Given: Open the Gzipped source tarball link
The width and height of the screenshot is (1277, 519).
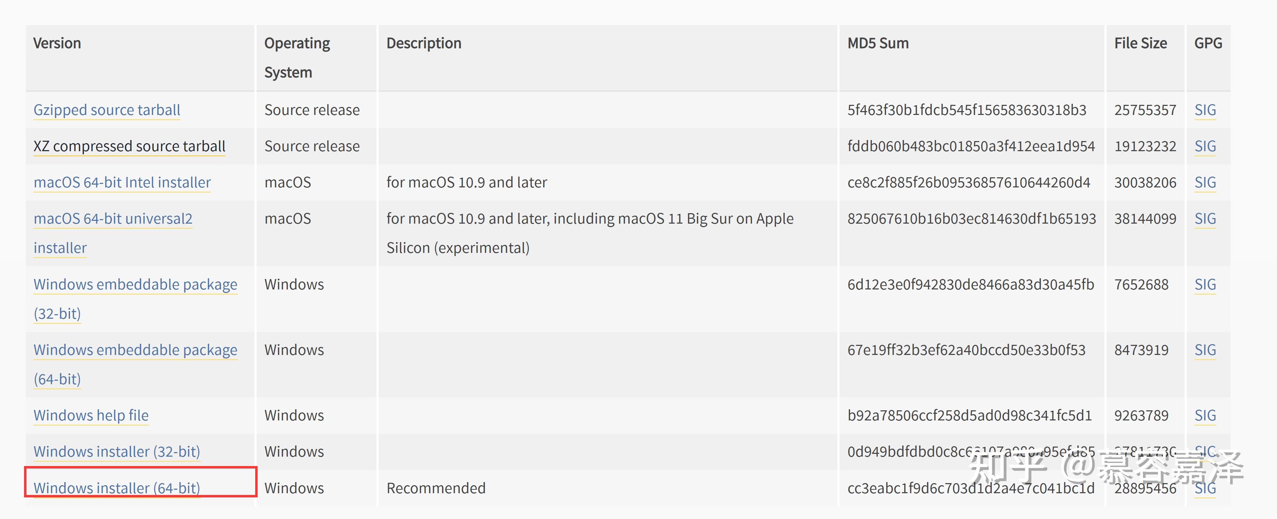Looking at the screenshot, I should coord(107,110).
